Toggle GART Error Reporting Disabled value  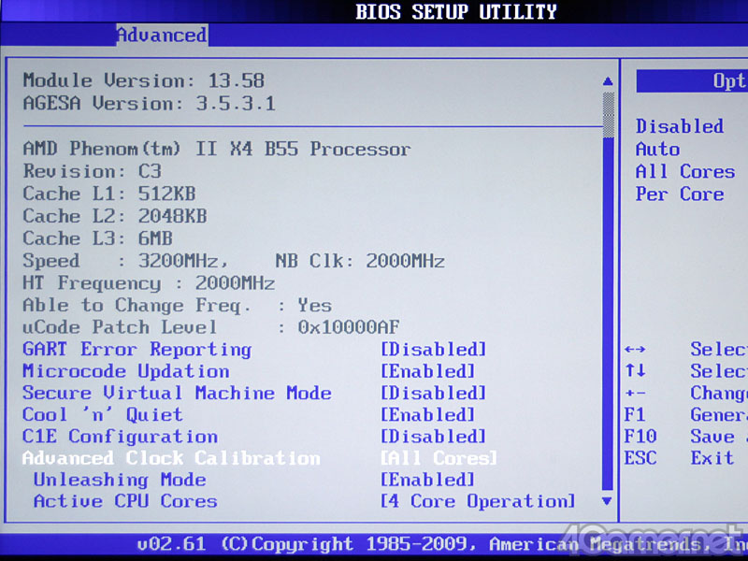click(433, 350)
